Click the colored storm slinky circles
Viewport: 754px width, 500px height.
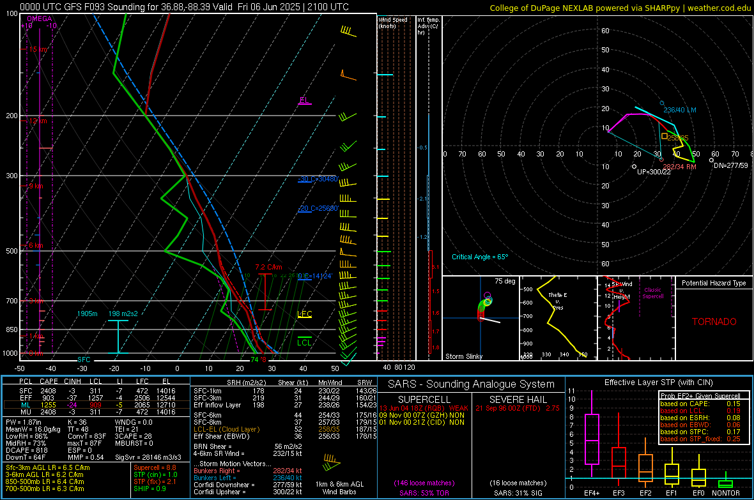485,306
